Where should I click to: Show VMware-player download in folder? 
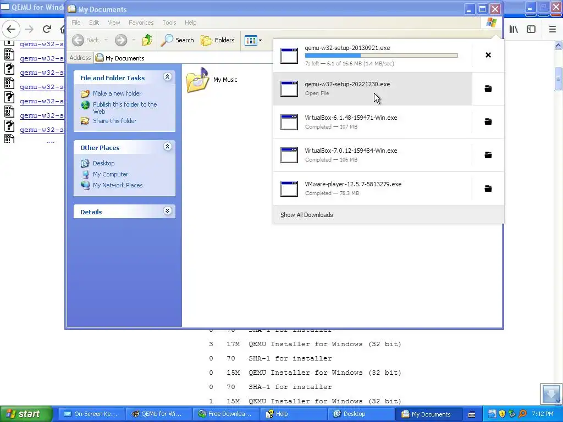click(488, 188)
